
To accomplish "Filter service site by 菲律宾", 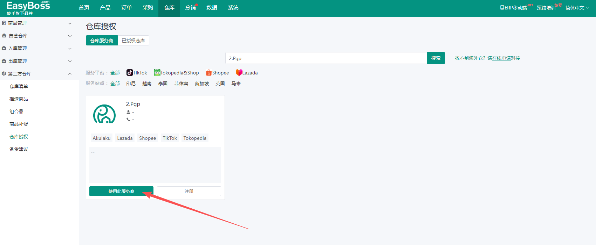I will point(181,84).
